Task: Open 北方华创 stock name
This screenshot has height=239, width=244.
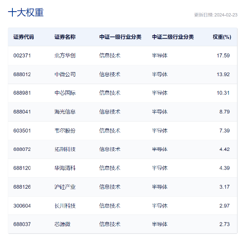Action: click(65, 56)
